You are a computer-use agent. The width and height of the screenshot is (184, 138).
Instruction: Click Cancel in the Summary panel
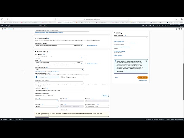[117, 78]
